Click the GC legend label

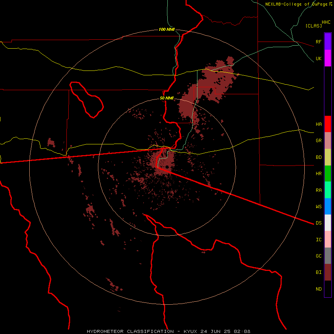coord(318,256)
